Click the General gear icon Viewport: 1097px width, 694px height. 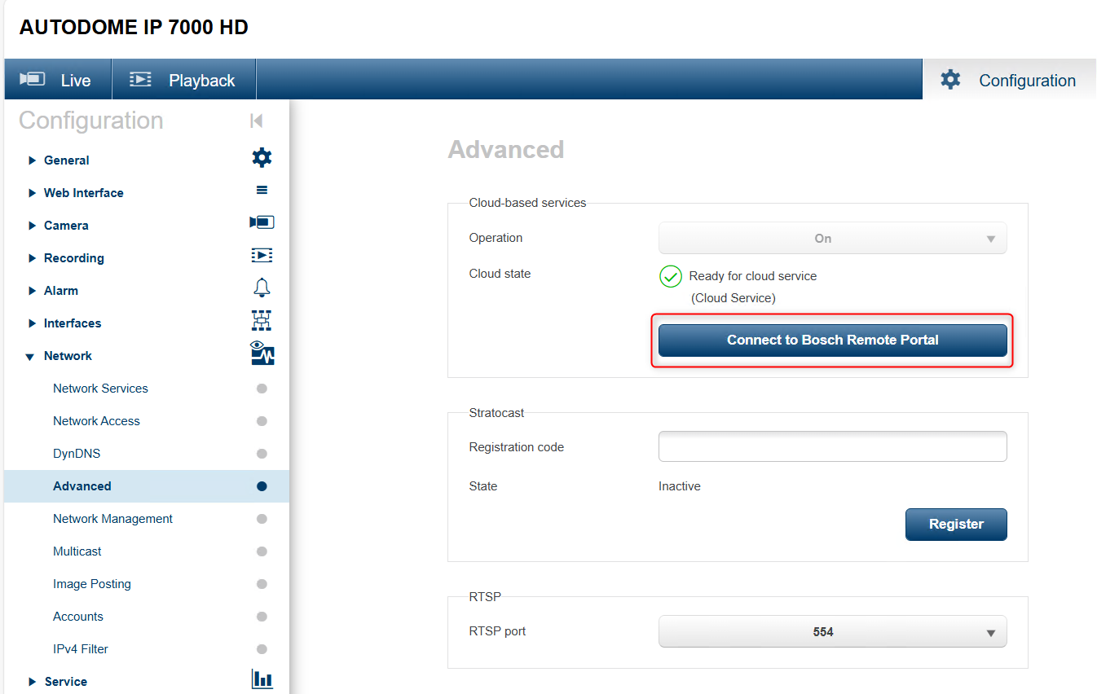click(x=262, y=157)
